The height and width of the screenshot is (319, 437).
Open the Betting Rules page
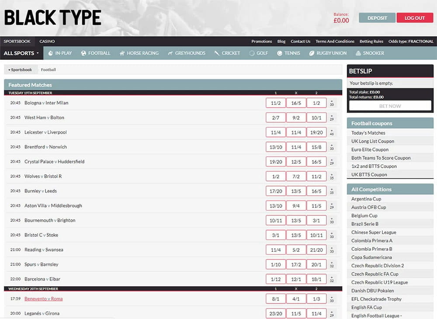[371, 41]
